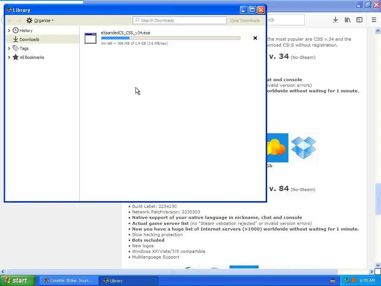
Task: Click the Dropbox download icon for v.34
Action: point(304,147)
